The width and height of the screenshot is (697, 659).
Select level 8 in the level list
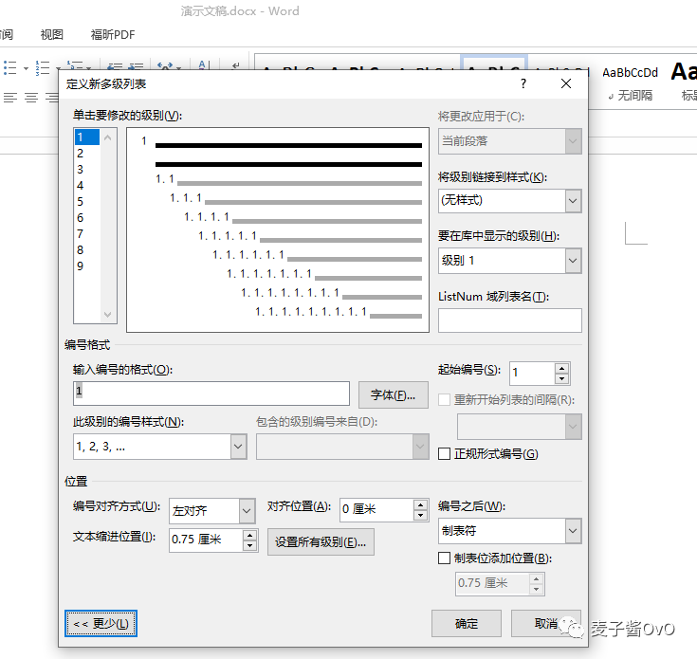coord(86,249)
